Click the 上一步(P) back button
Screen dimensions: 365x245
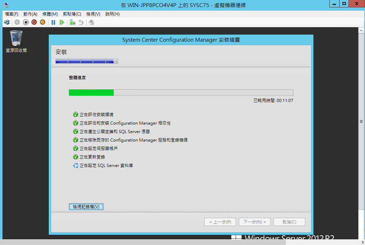click(x=220, y=222)
